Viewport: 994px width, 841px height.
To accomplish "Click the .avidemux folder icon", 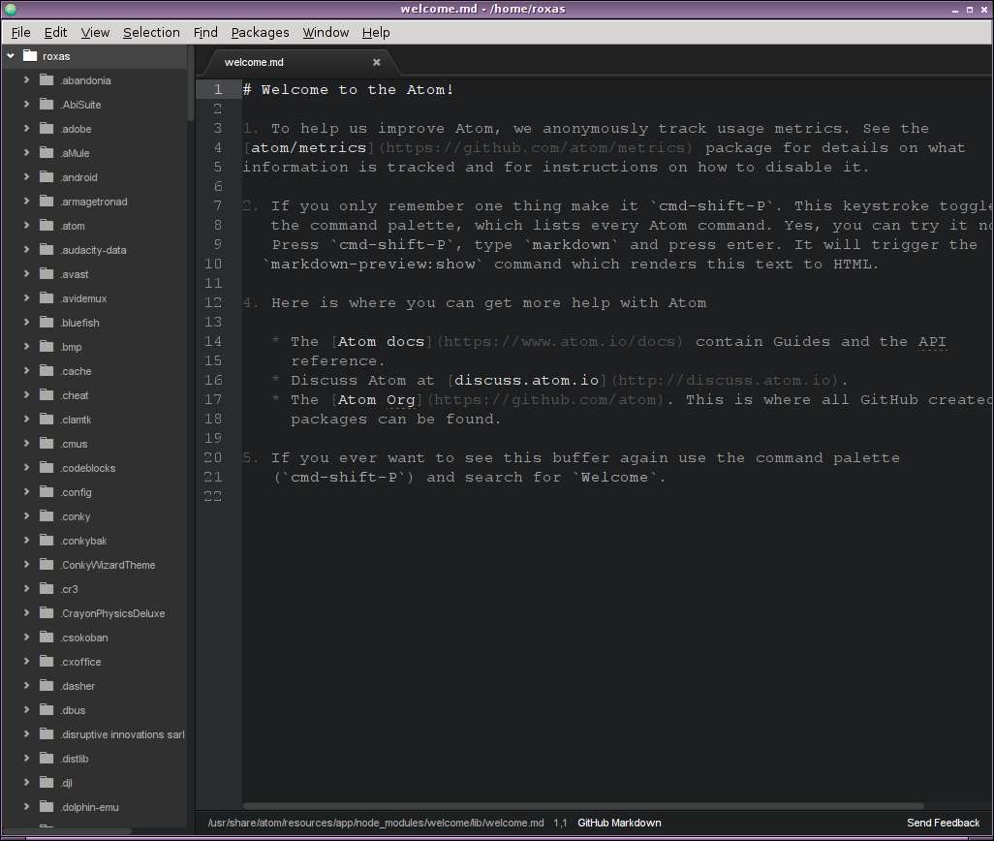I will (x=47, y=297).
